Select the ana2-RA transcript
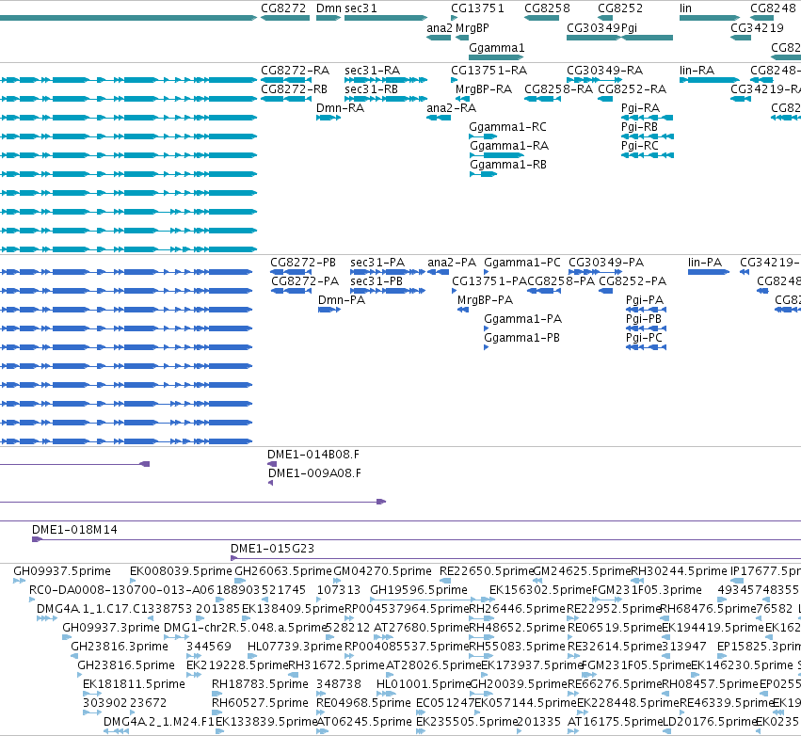 [x=439, y=118]
